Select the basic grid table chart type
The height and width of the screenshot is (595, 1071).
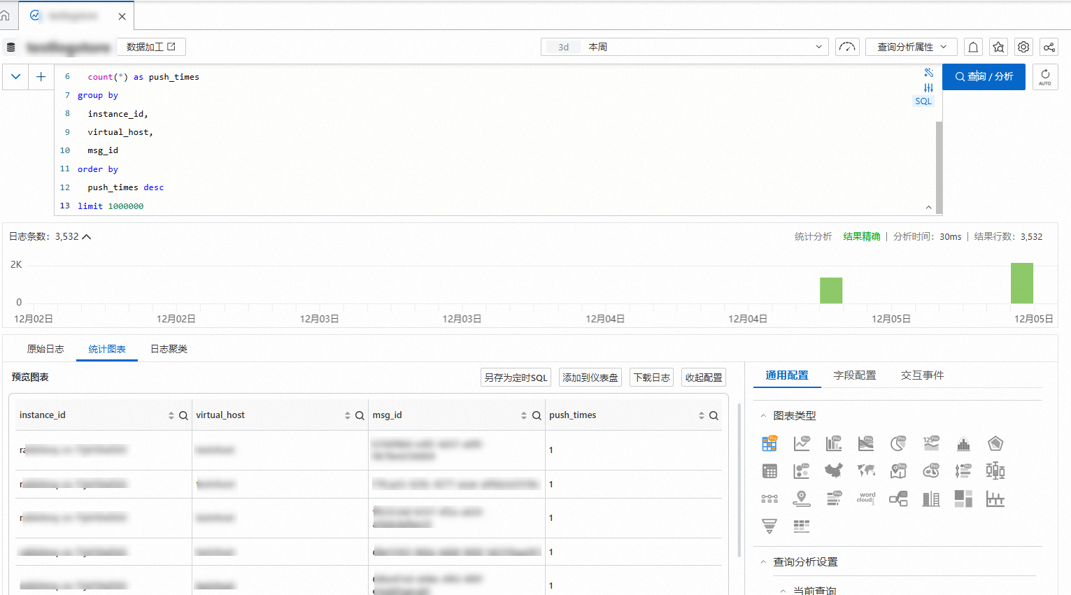(769, 471)
